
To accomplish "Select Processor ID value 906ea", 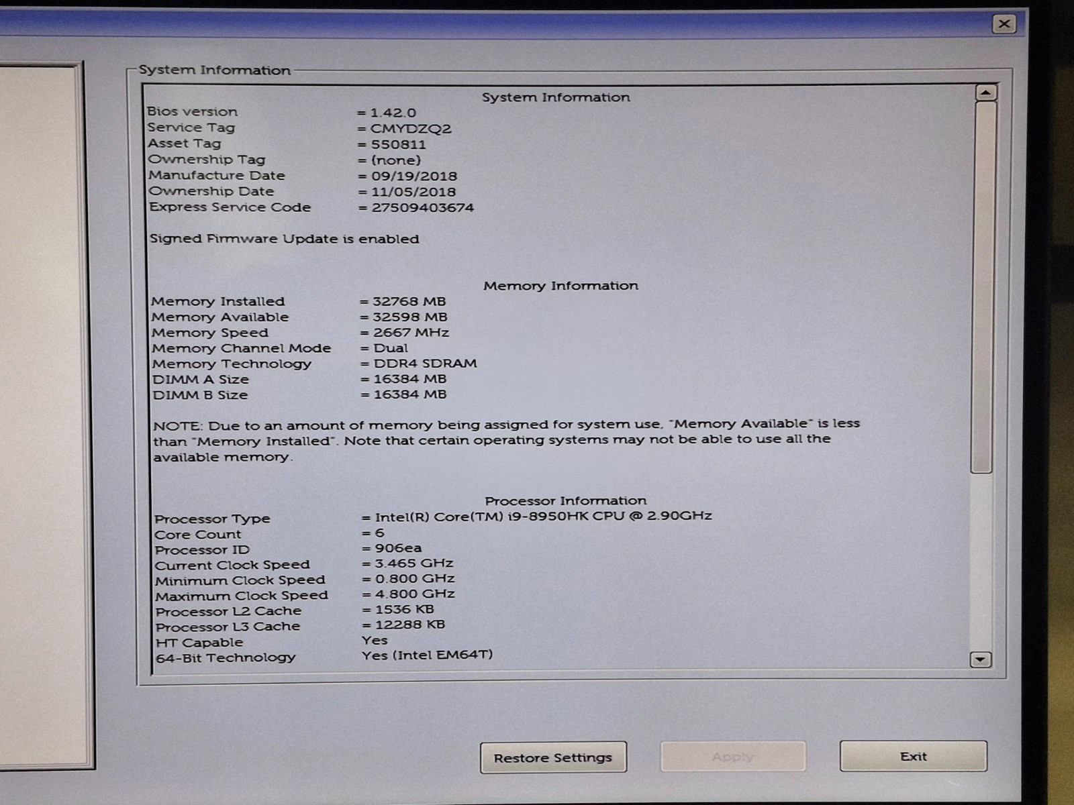I will [398, 548].
